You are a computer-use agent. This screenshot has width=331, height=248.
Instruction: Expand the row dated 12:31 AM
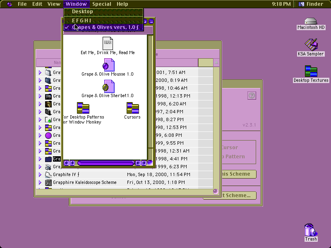[40, 151]
